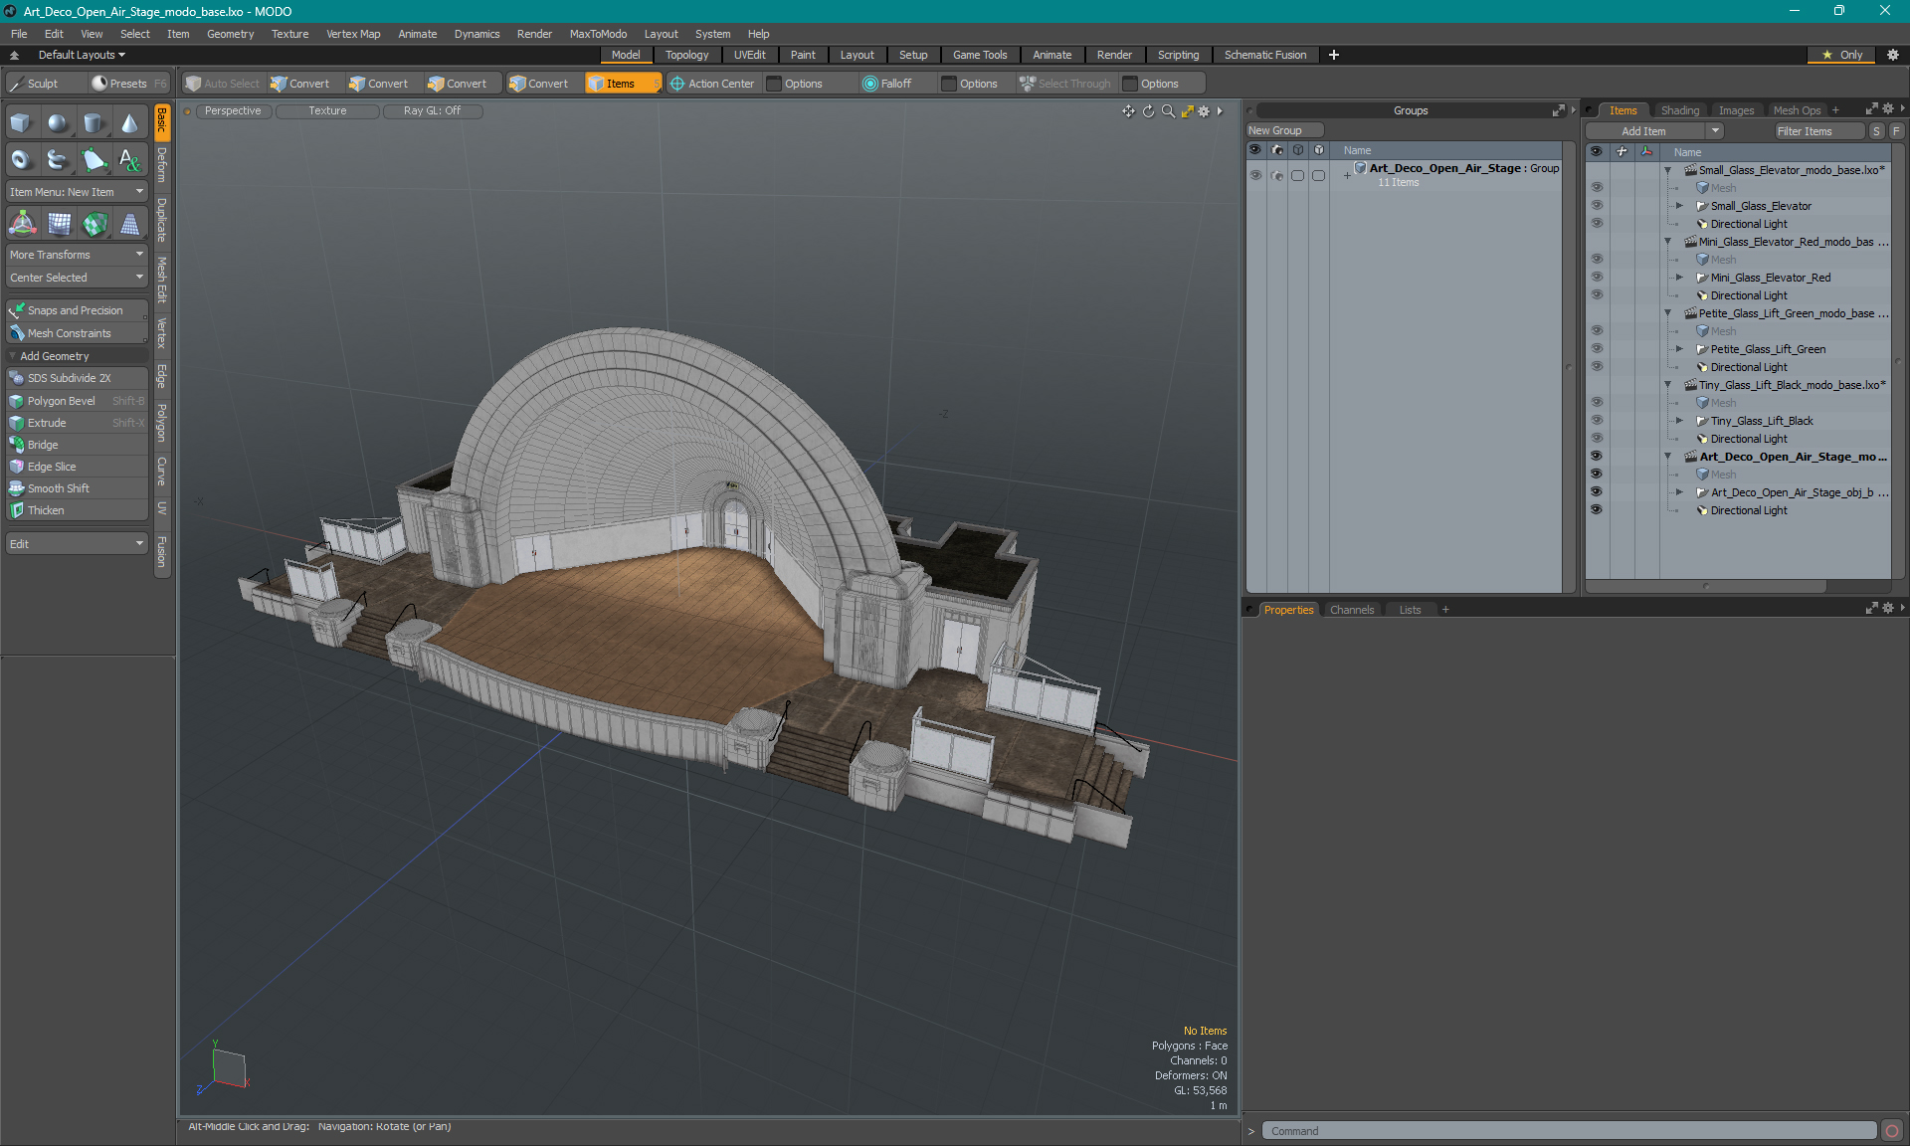This screenshot has height=1146, width=1910.
Task: Maximize the Groups panel
Action: pyautogui.click(x=1558, y=110)
